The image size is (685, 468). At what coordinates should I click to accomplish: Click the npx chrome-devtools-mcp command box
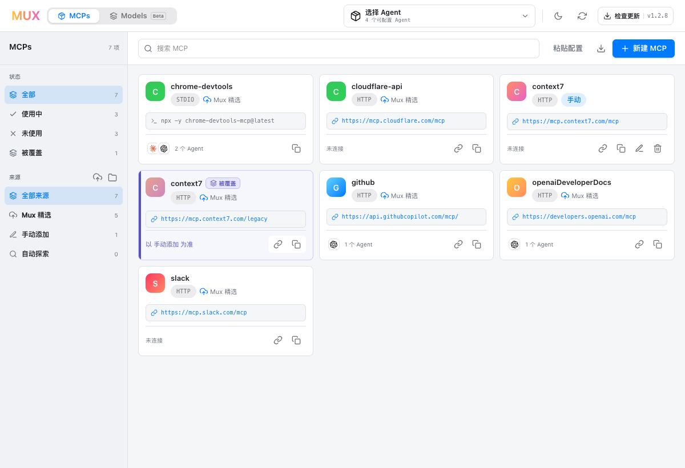(225, 121)
